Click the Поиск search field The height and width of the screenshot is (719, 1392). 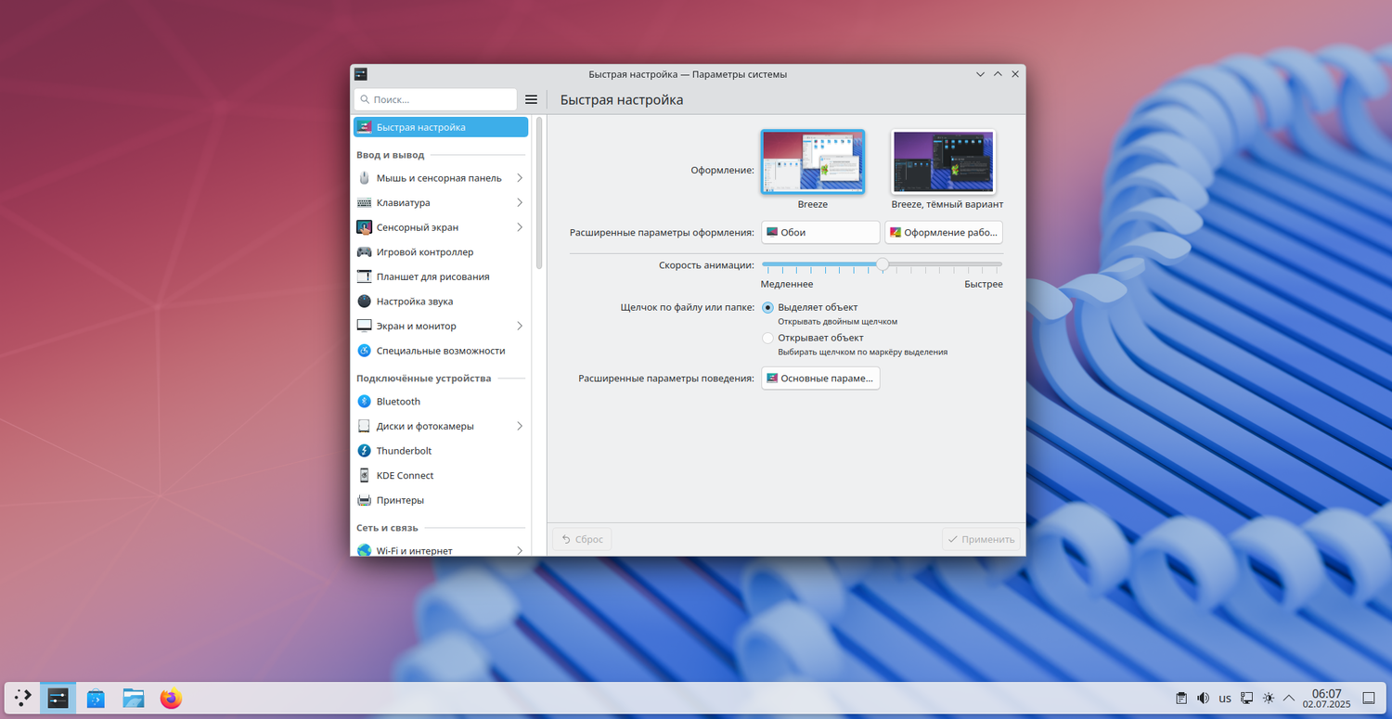tap(435, 99)
